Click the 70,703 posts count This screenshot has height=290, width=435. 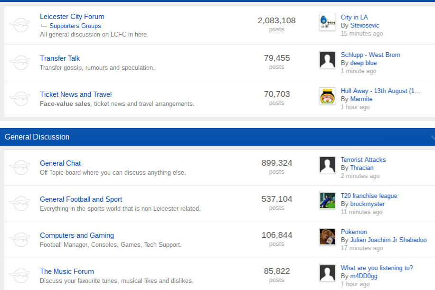point(276,94)
